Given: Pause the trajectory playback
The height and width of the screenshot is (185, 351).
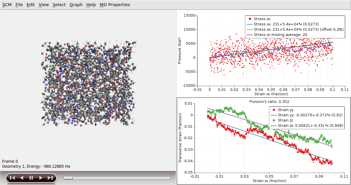Looking at the screenshot, I should pos(31,178).
